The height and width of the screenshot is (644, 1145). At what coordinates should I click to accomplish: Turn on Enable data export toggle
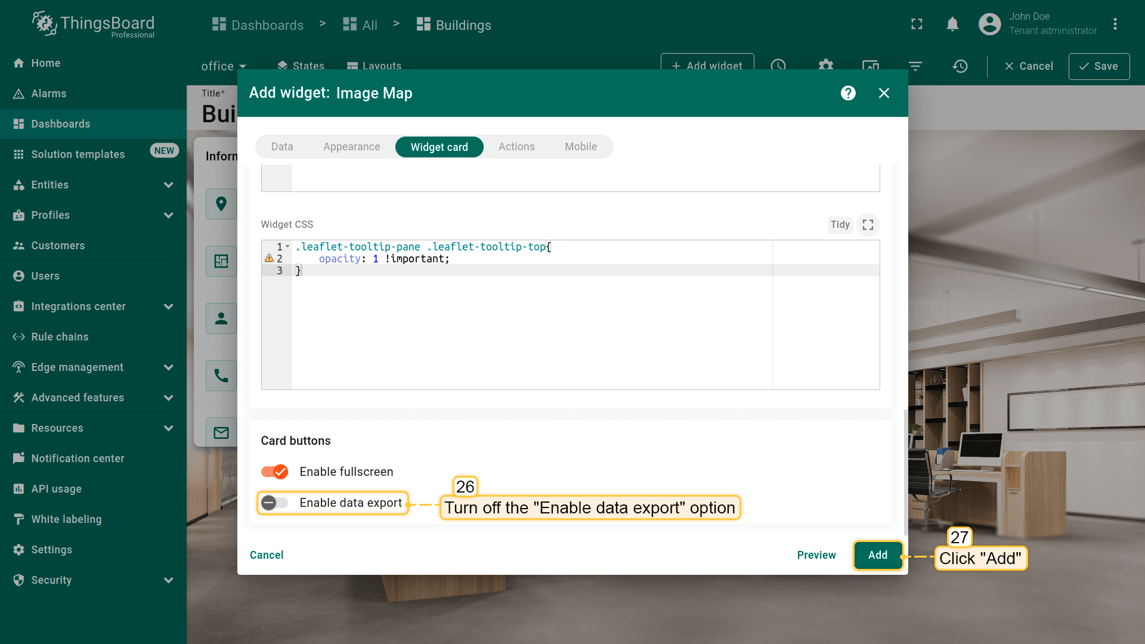[275, 503]
